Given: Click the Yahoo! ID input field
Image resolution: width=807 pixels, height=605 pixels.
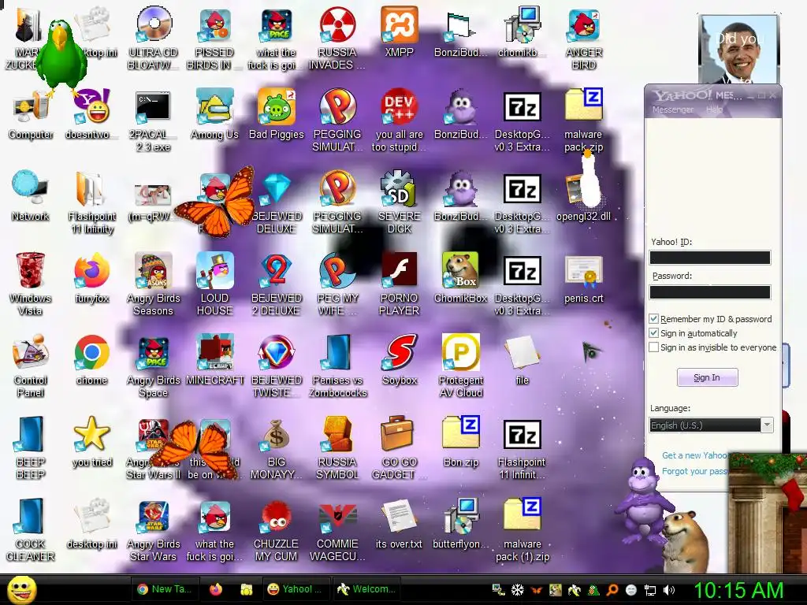Looking at the screenshot, I should coord(710,258).
